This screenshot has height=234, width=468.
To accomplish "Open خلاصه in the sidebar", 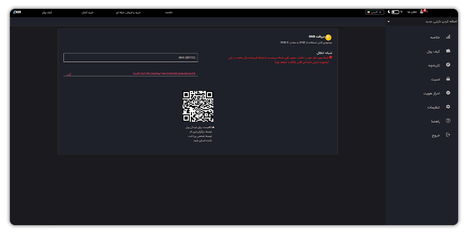I will [435, 37].
